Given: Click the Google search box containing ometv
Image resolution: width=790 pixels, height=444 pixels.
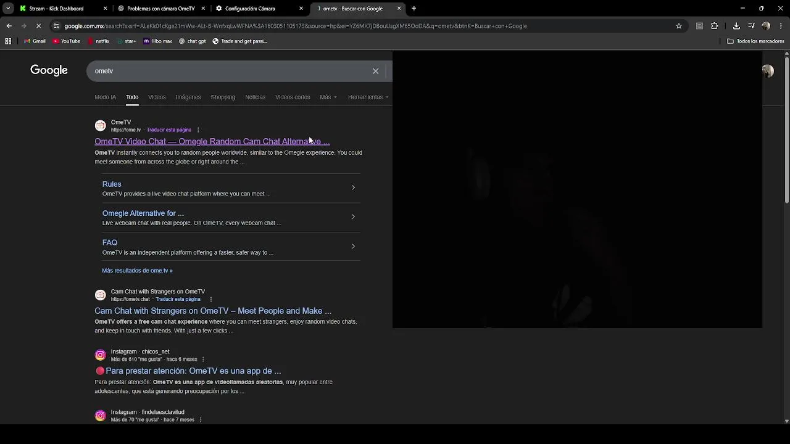Looking at the screenshot, I should click(x=228, y=71).
